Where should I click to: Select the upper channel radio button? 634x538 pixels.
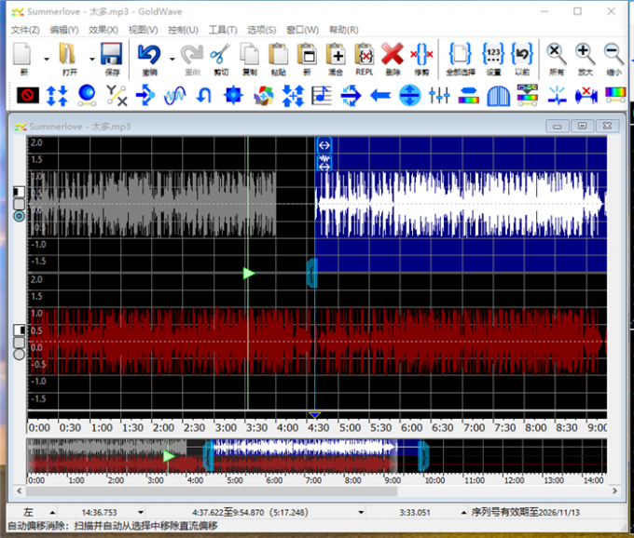pos(20,216)
